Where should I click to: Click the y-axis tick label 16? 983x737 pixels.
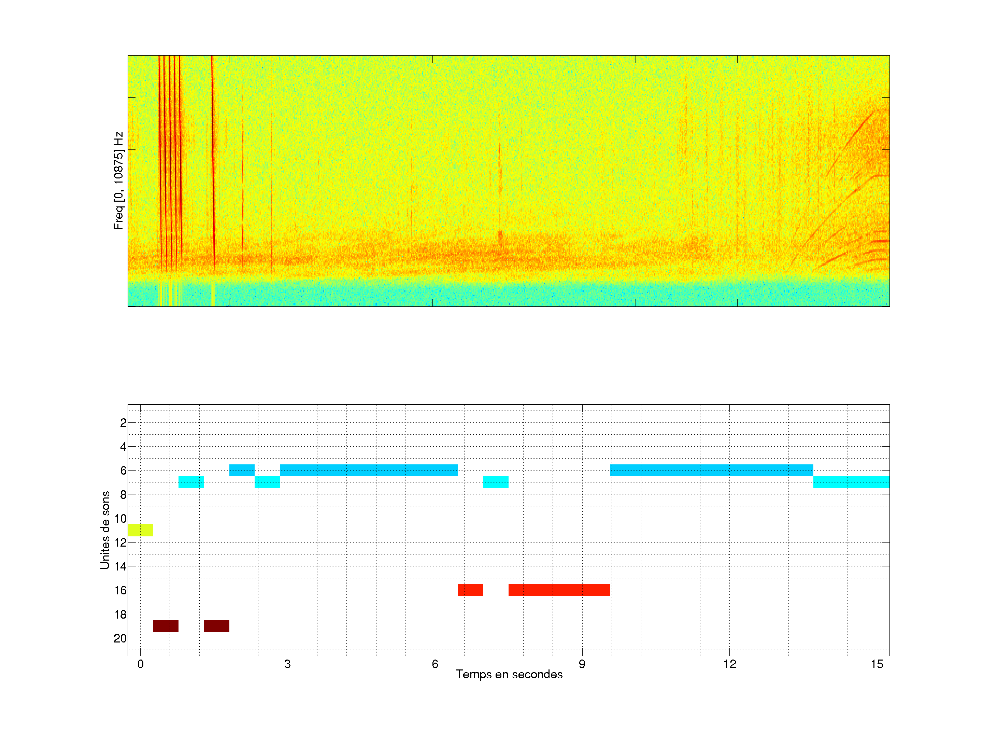[x=120, y=590]
